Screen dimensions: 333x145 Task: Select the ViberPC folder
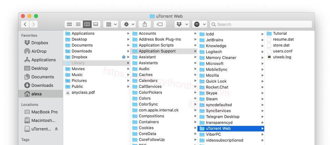(231, 134)
